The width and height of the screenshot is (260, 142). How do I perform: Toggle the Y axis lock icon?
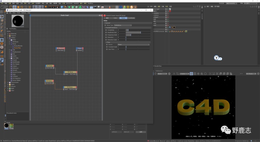click(38, 7)
